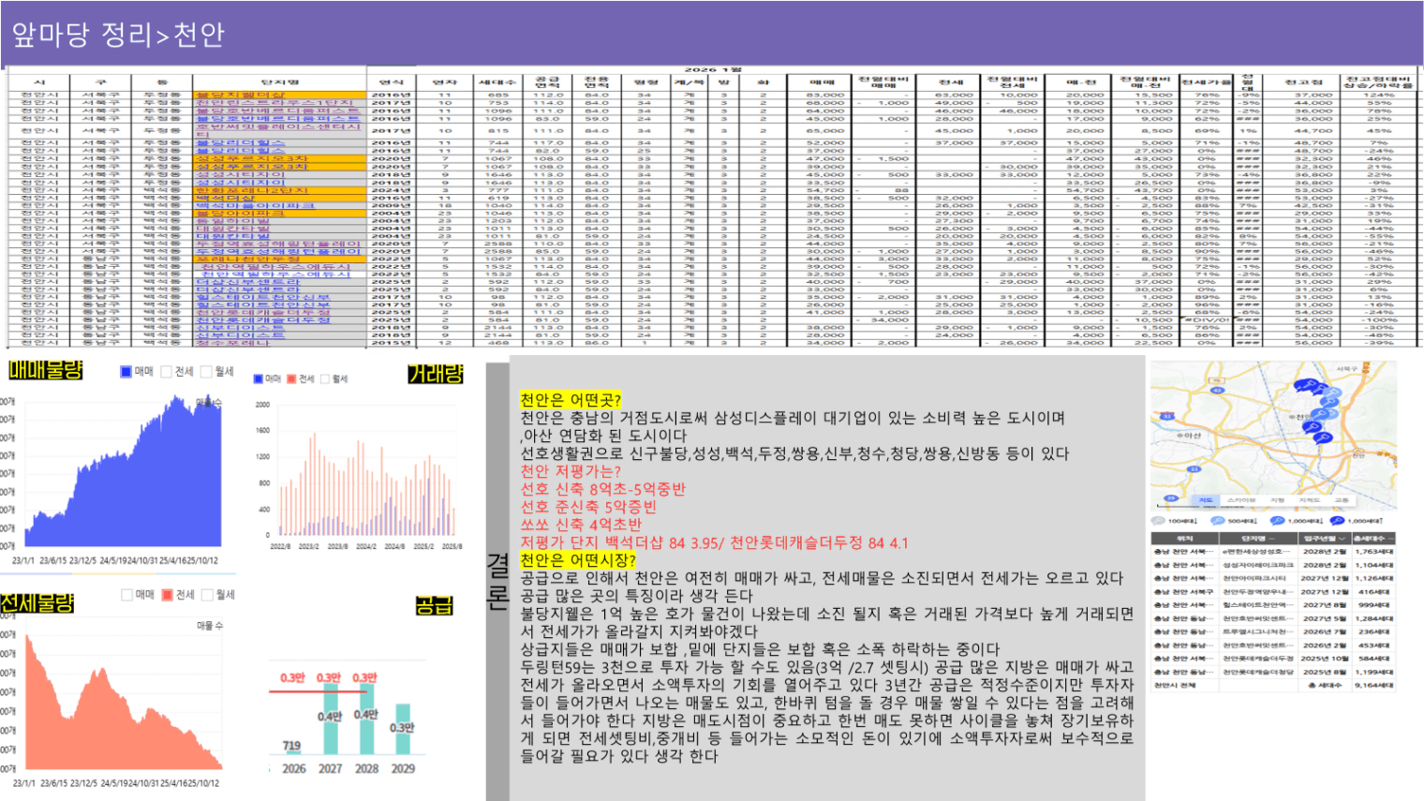The width and height of the screenshot is (1424, 801).
Task: Click the 1,000세대↓ legend marker icon
Action: pyautogui.click(x=1277, y=521)
